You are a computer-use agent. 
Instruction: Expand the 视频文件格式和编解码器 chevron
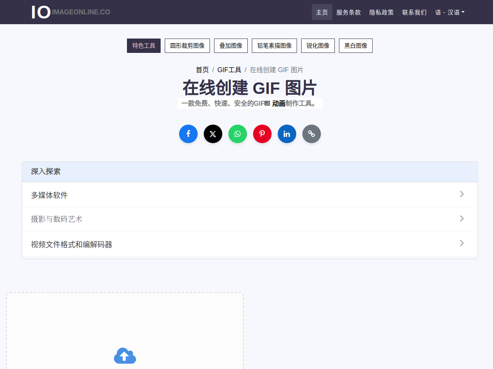pyautogui.click(x=462, y=243)
